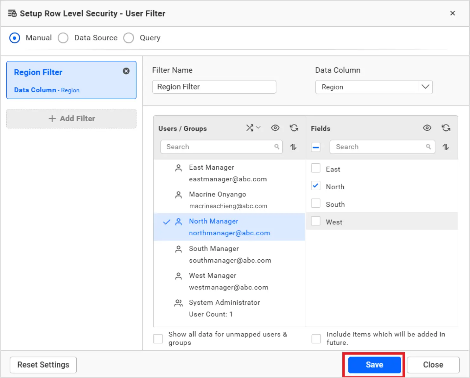Click the Fields search box
This screenshot has width=470, height=378.
[382, 147]
